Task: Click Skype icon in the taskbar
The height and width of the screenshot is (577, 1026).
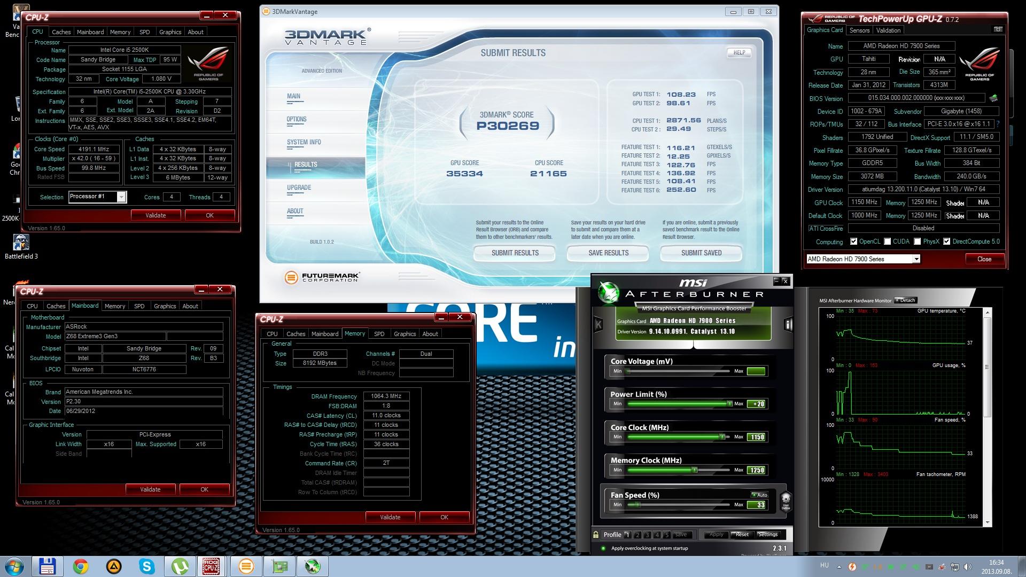Action: (x=146, y=566)
